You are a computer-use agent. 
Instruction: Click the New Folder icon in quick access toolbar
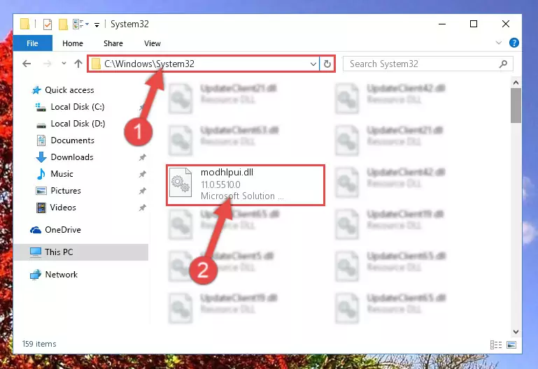63,24
